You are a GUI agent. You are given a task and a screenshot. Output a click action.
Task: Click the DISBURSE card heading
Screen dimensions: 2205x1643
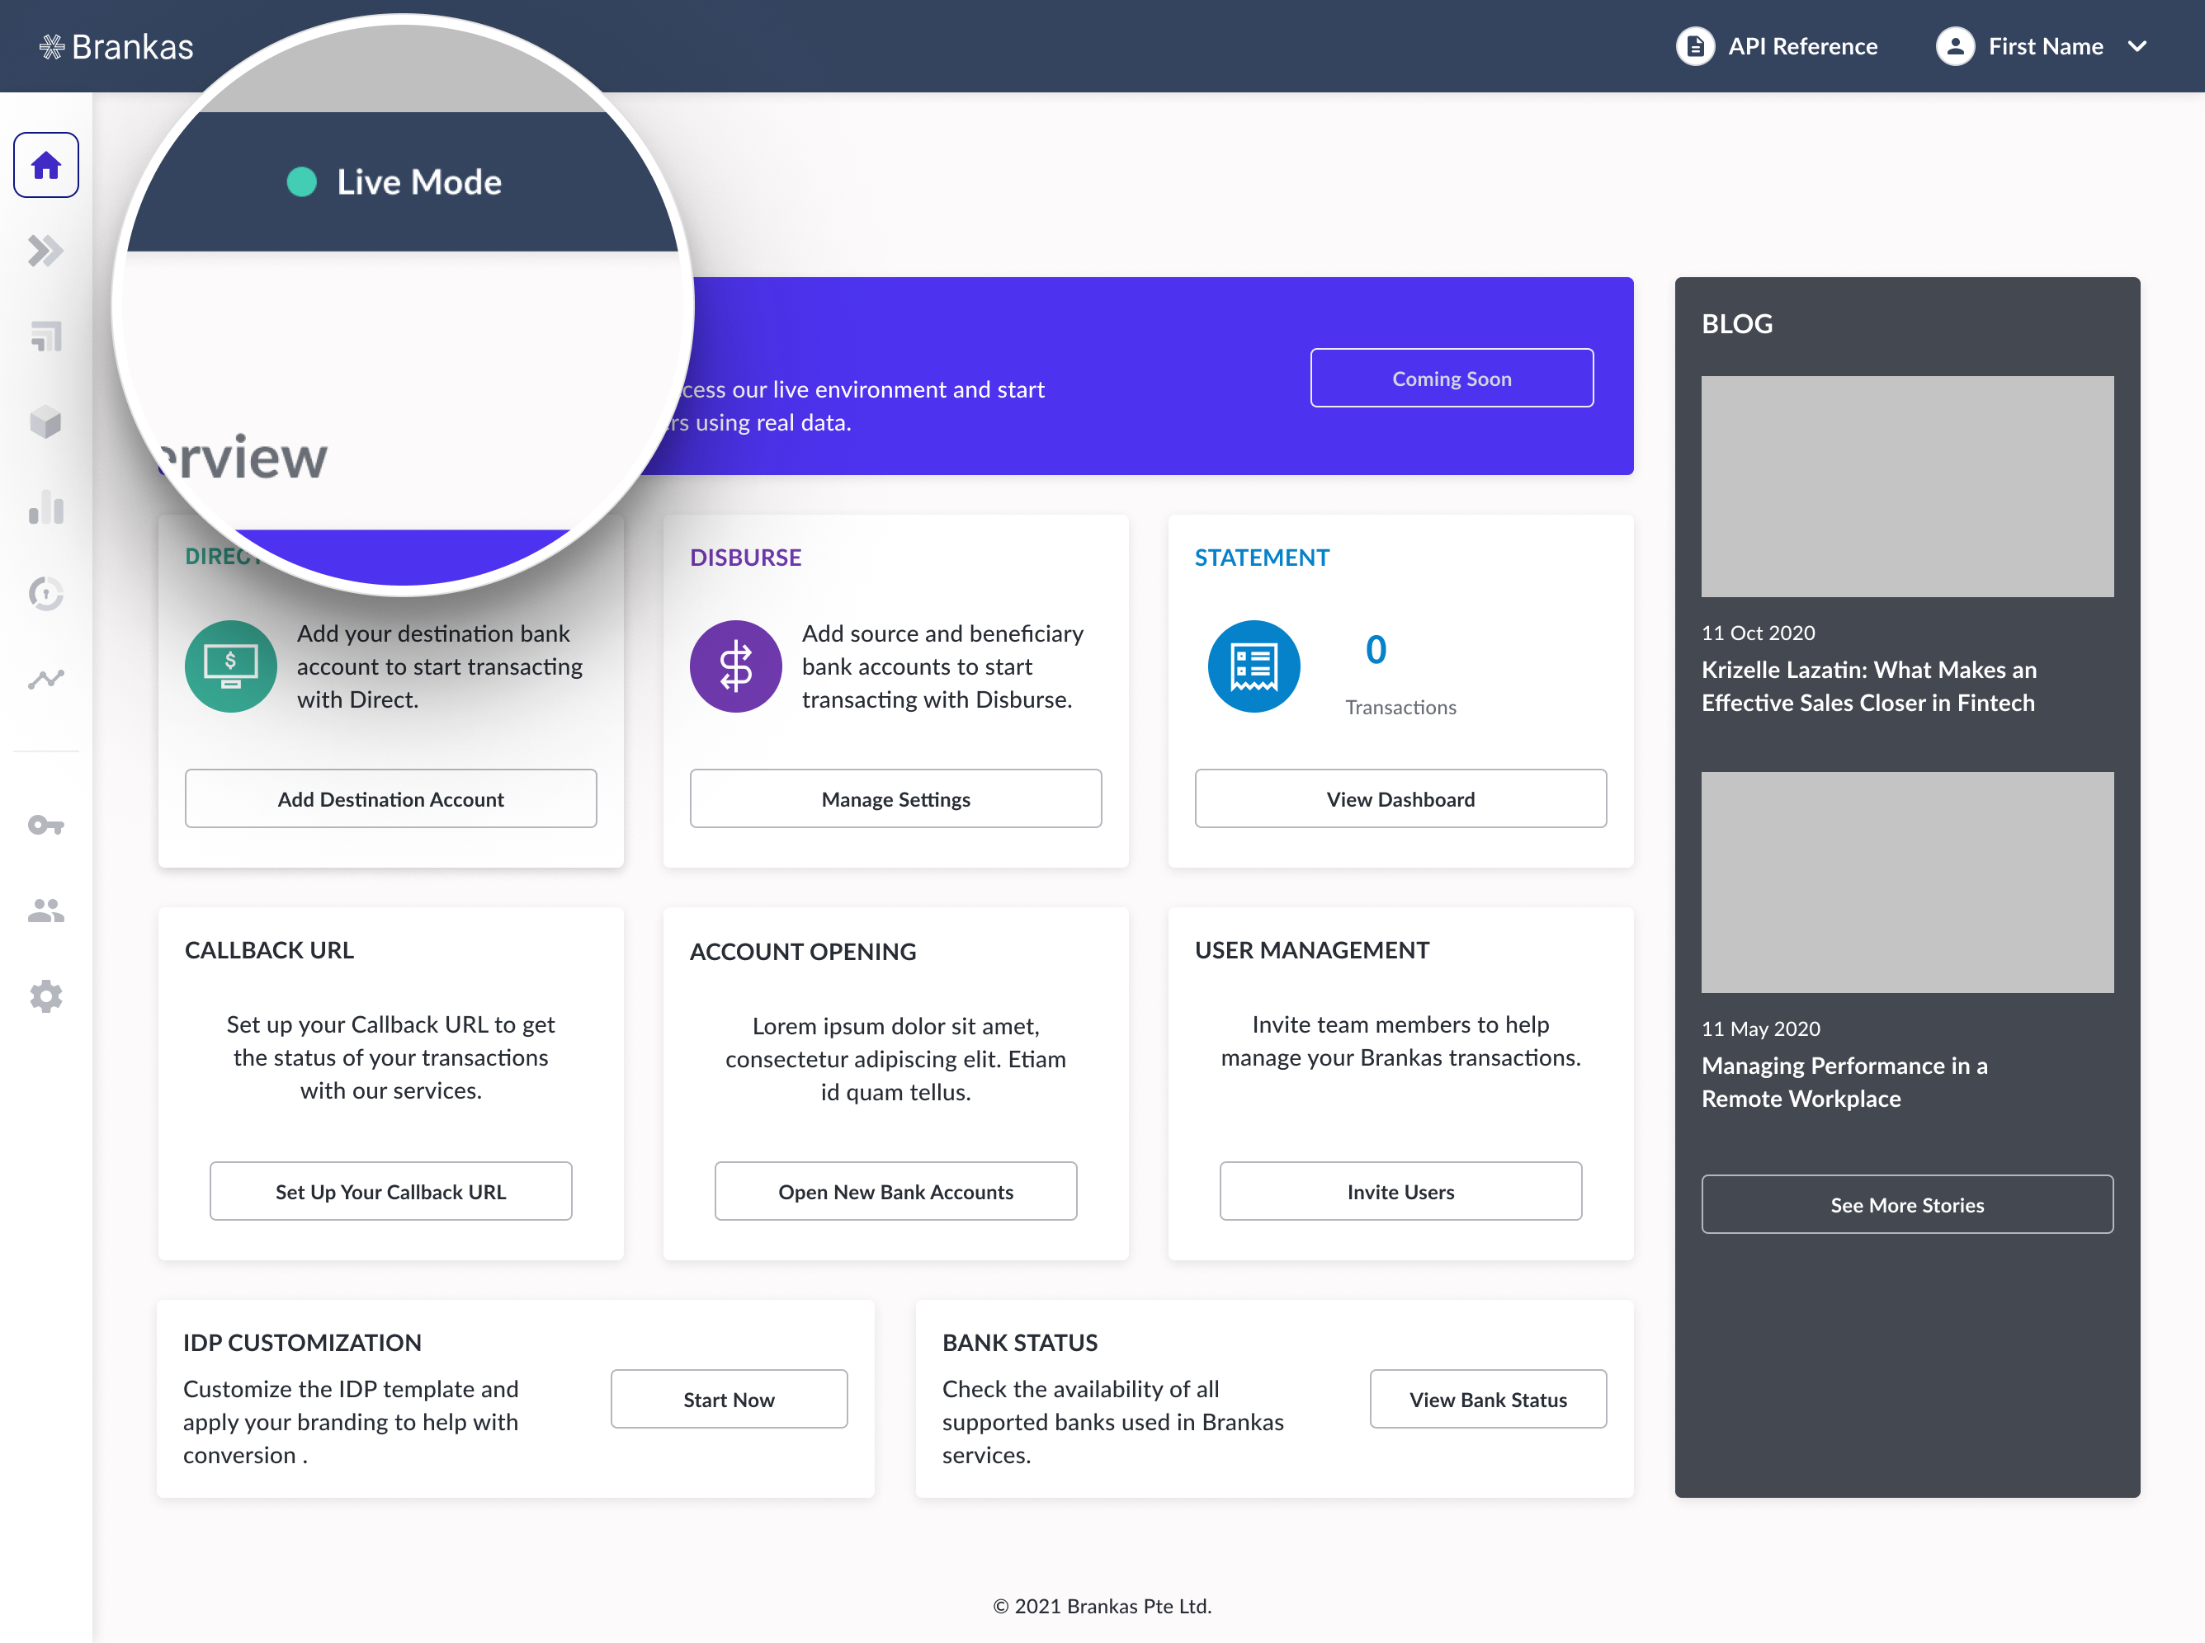tap(745, 558)
